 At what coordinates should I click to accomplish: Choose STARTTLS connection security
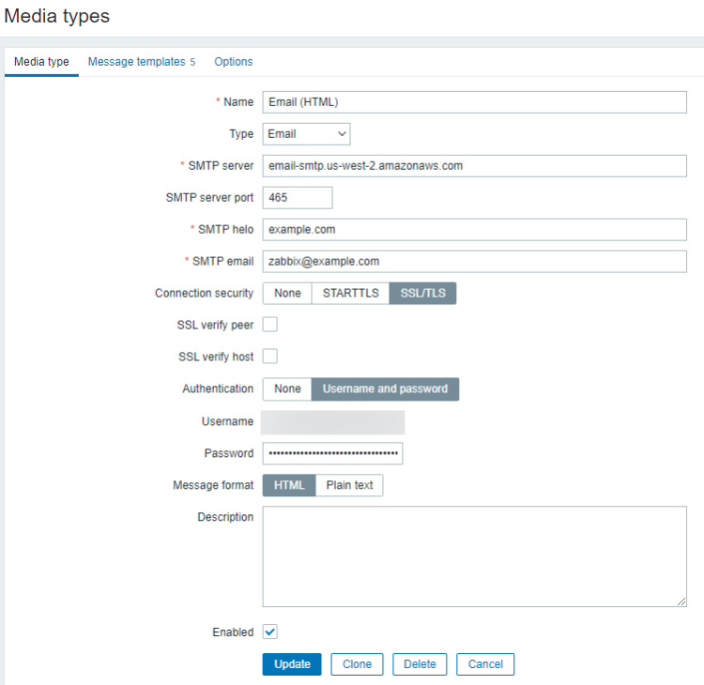point(350,294)
